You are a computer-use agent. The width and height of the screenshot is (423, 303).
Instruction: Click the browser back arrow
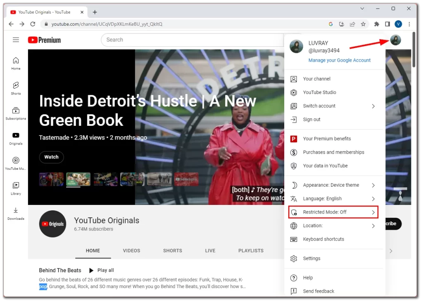pyautogui.click(x=11, y=24)
